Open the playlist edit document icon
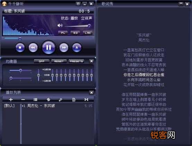Image resolution: width=192 pixels, height=146 pixels. click(73, 100)
